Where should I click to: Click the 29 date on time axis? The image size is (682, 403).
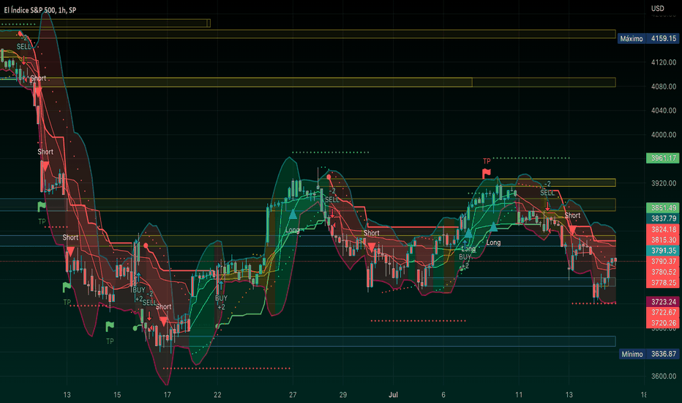coord(342,395)
